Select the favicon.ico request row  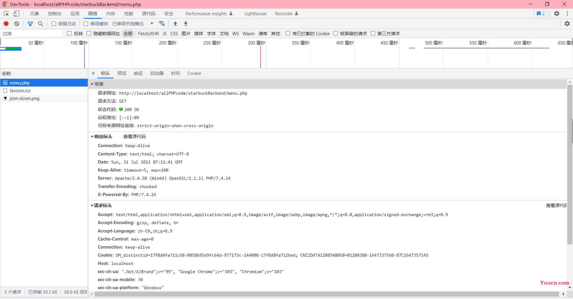(44, 90)
